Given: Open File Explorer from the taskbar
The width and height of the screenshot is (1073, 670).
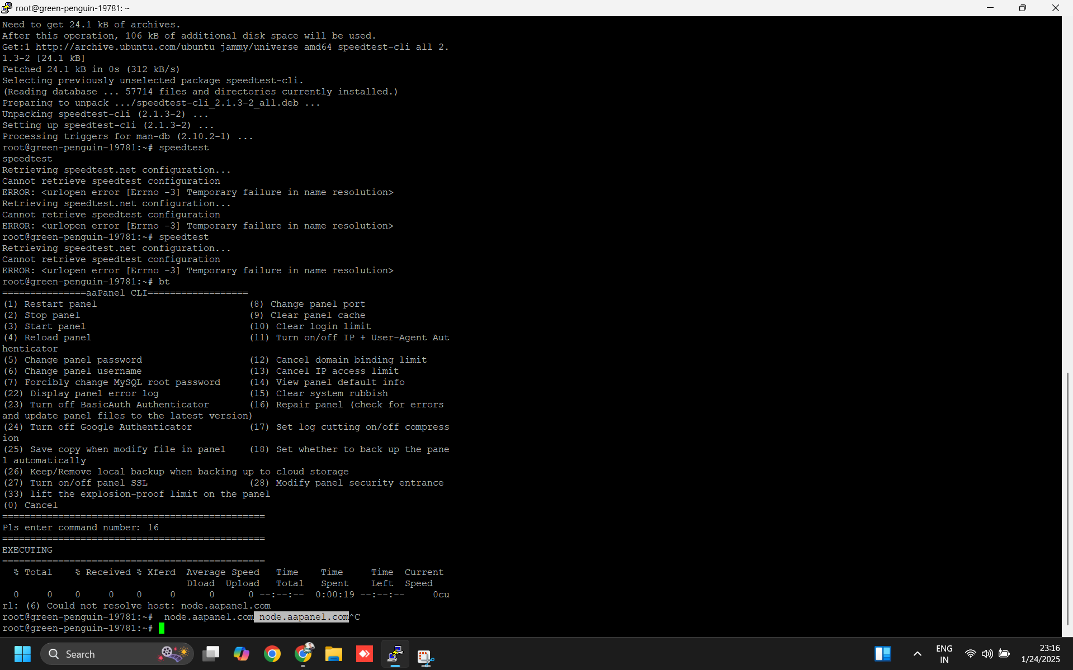Looking at the screenshot, I should point(334,654).
